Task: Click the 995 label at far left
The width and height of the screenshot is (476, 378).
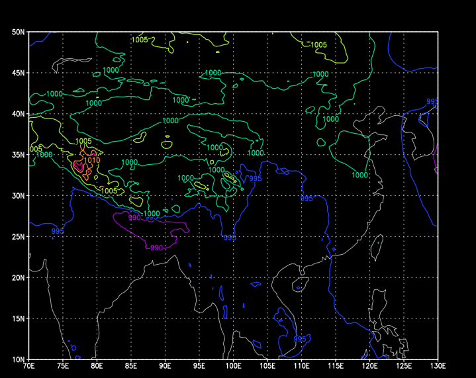Action: (58, 231)
